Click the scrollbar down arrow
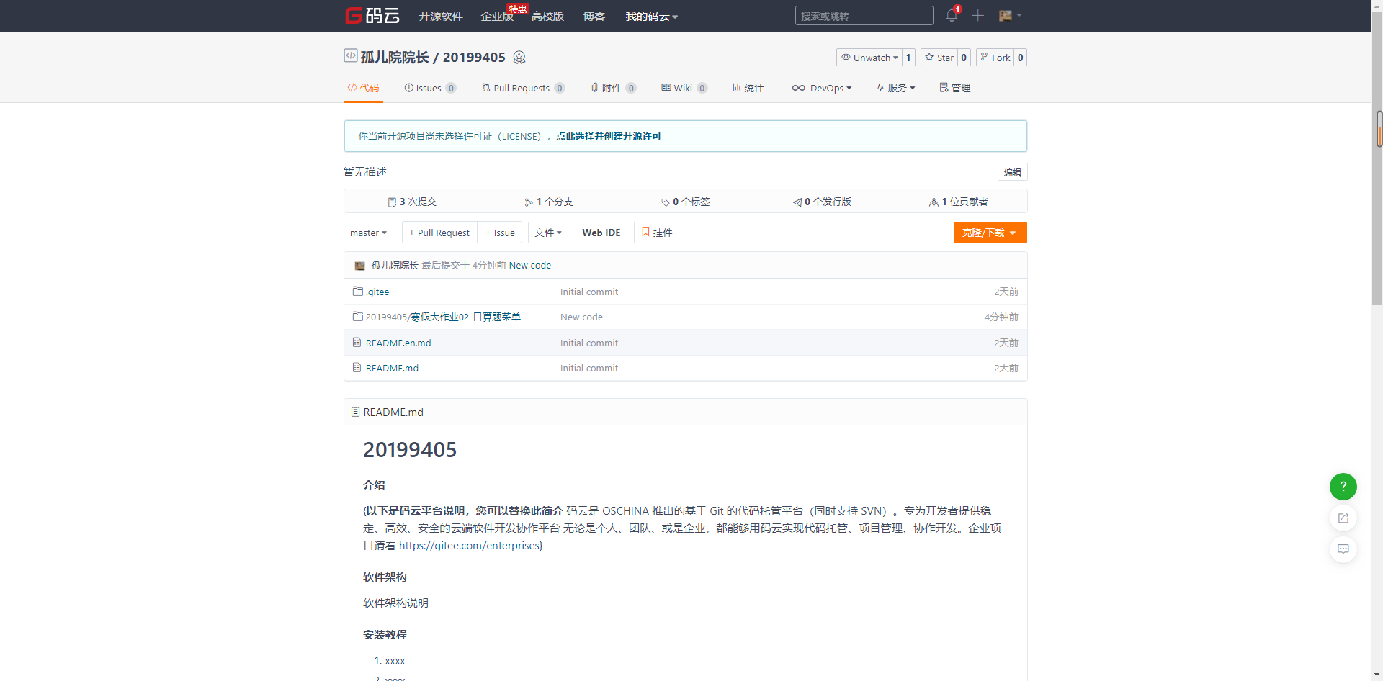 tap(1377, 675)
